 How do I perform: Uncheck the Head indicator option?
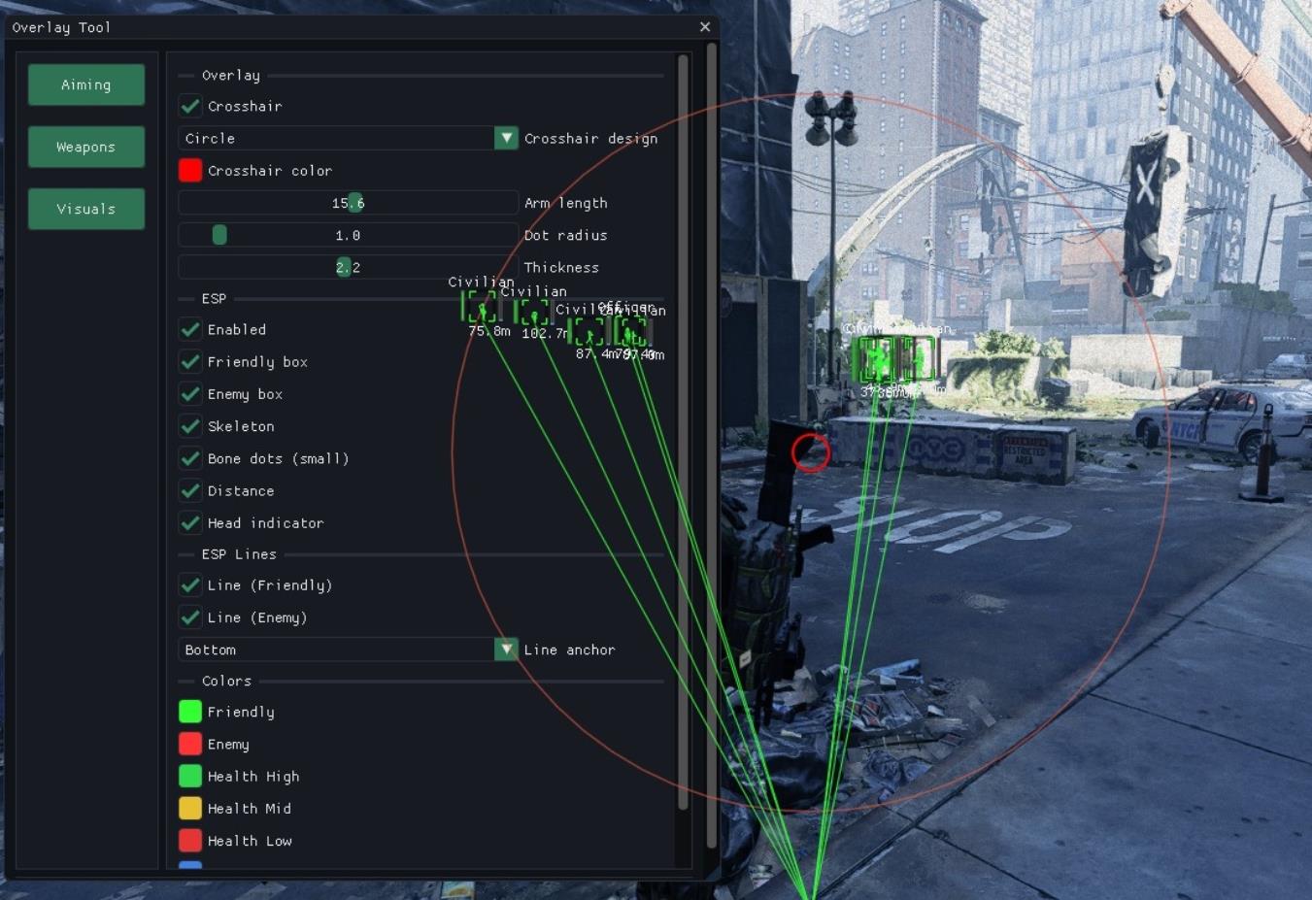coord(190,523)
